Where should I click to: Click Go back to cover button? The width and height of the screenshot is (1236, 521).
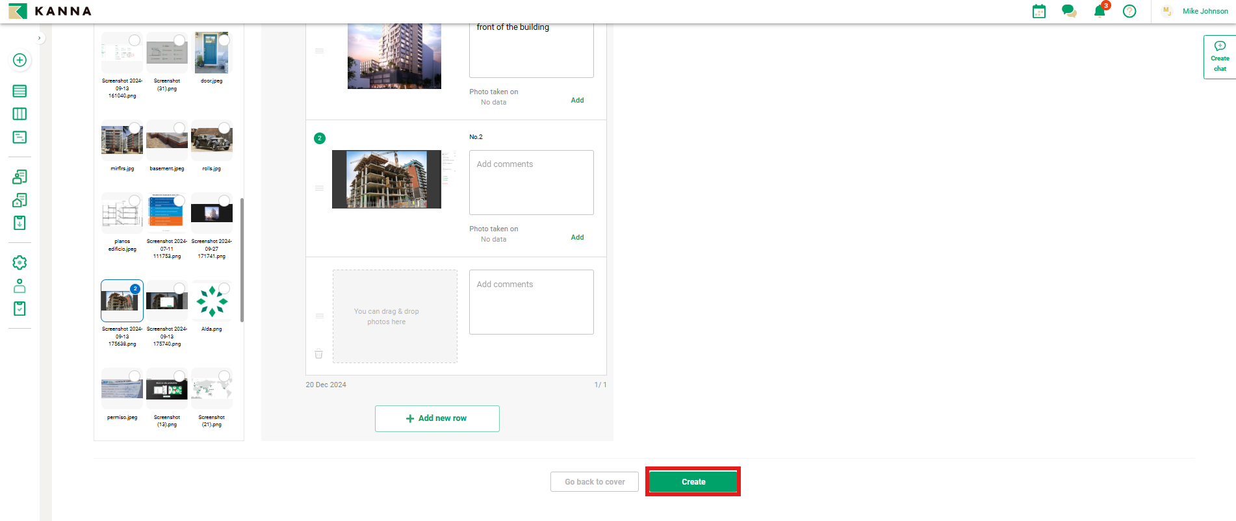594,481
